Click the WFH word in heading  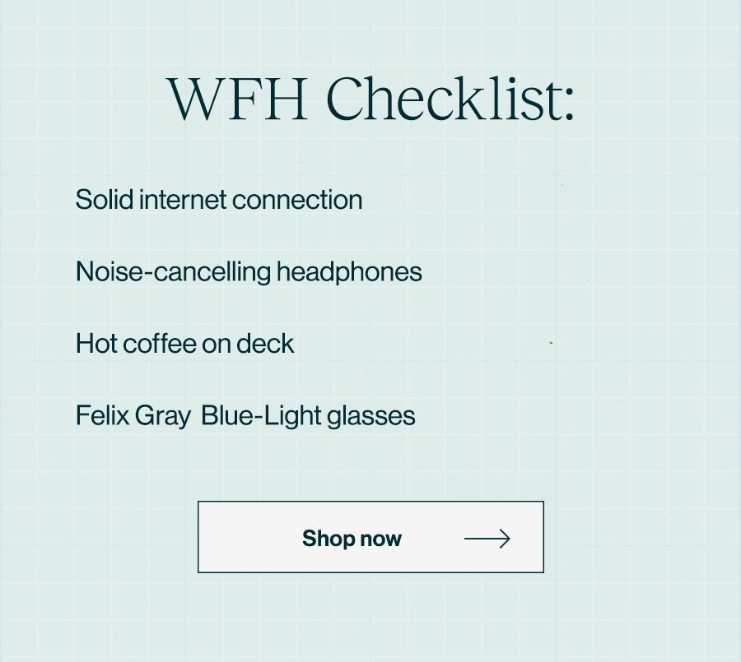238,100
